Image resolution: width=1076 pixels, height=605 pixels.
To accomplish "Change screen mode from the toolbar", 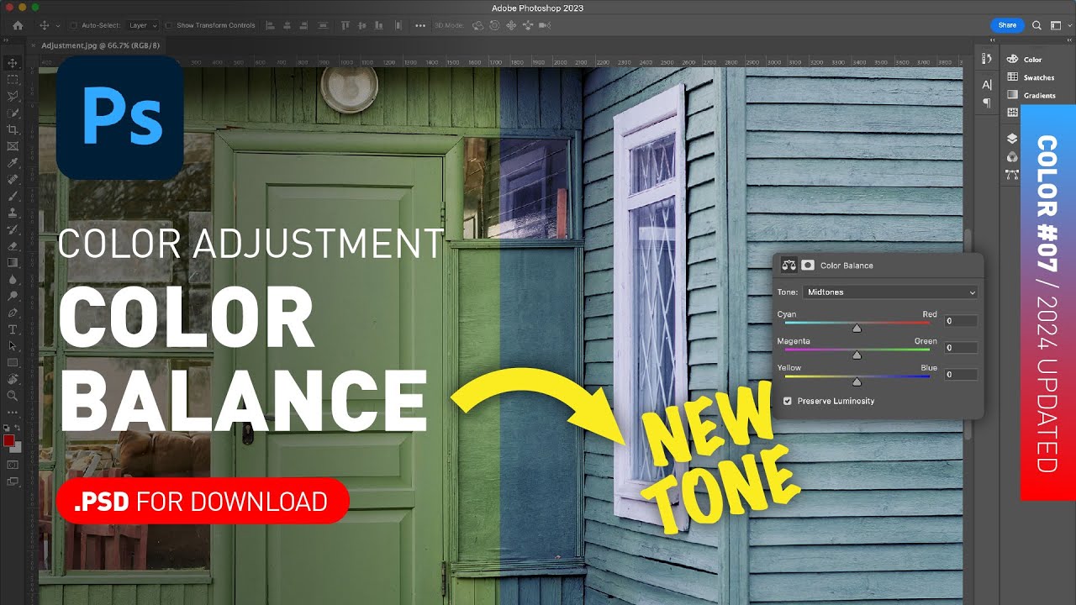I will 13,481.
